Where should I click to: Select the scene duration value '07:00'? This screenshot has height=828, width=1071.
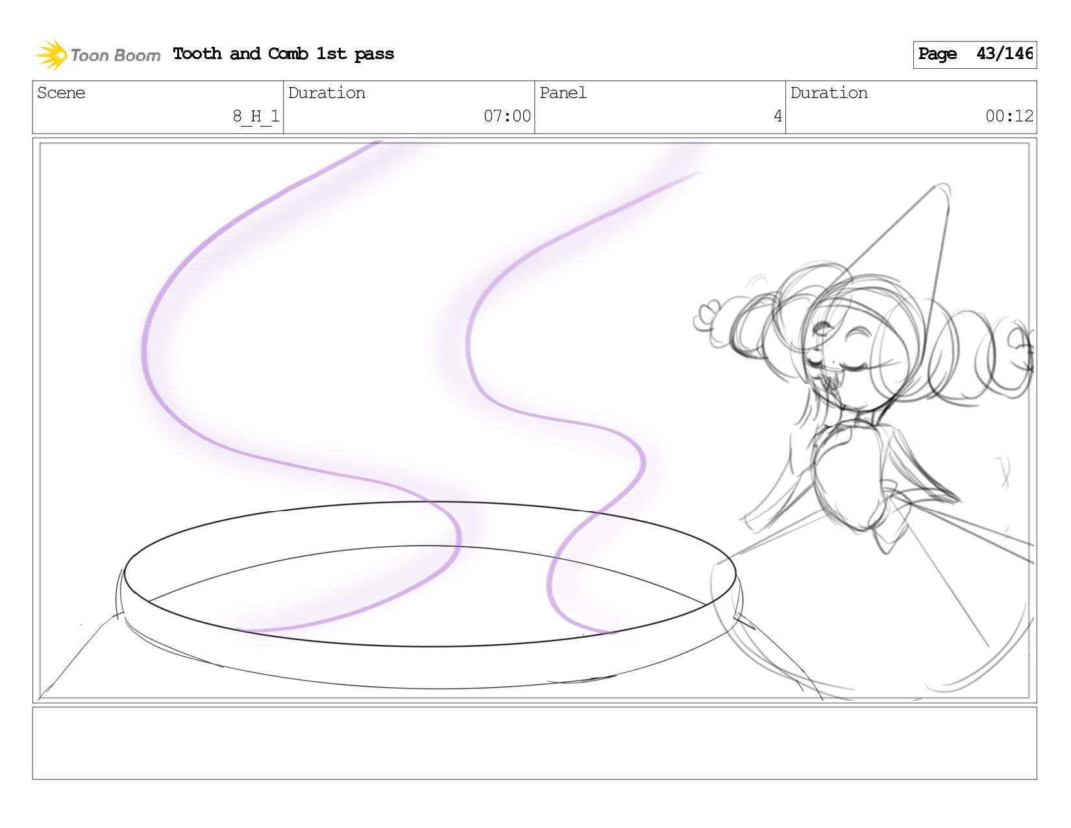click(507, 116)
